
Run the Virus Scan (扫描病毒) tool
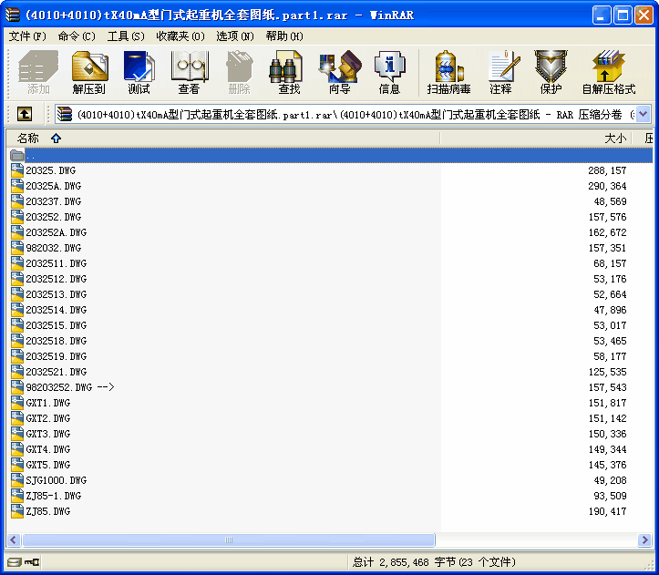448,72
